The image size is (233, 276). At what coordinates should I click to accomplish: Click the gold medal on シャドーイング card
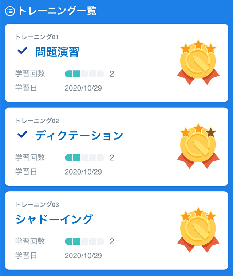click(x=198, y=229)
